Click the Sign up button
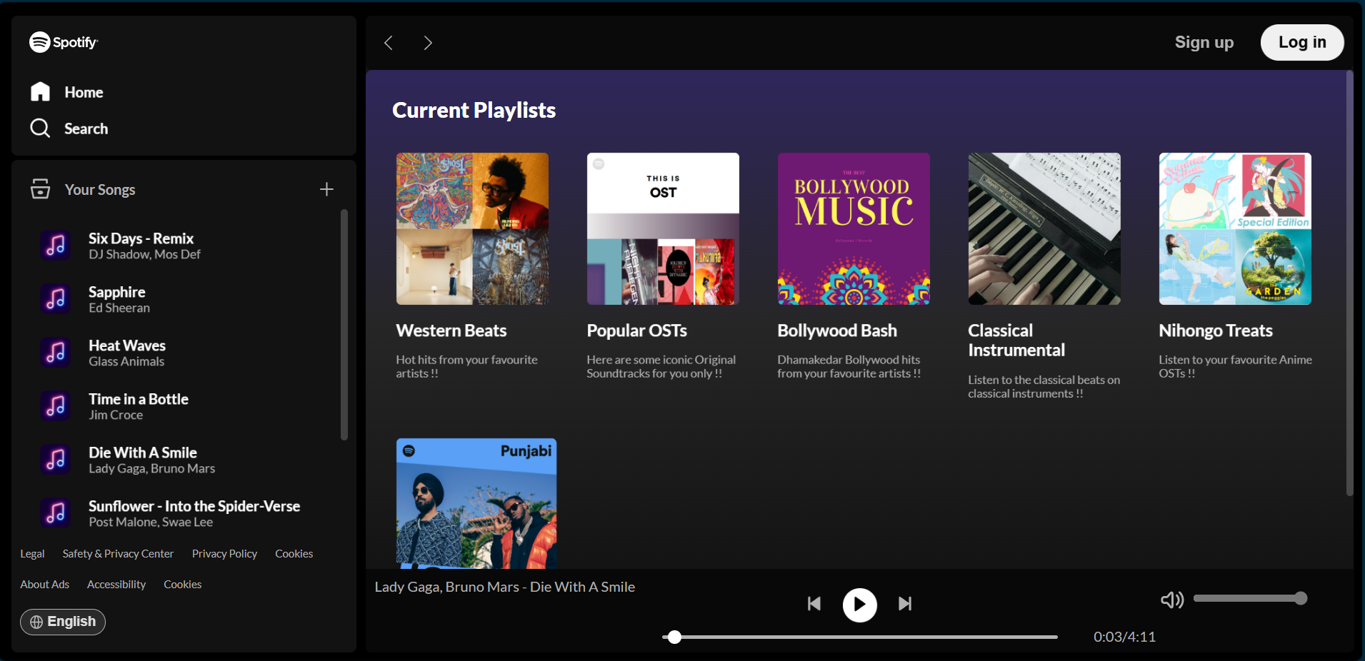The height and width of the screenshot is (661, 1365). click(1204, 43)
